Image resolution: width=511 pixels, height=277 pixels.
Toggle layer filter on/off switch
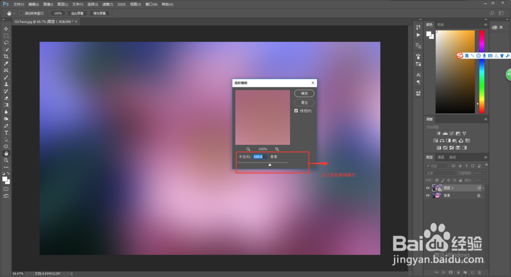pos(486,165)
